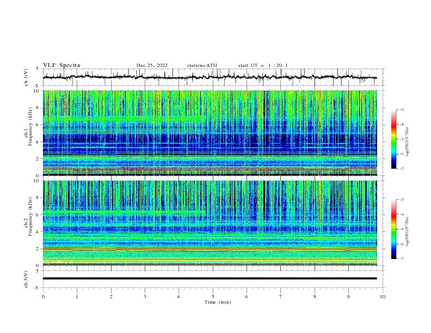Click time axis tick label '5'
Viewport: 431px width, 333px height.
point(213,297)
